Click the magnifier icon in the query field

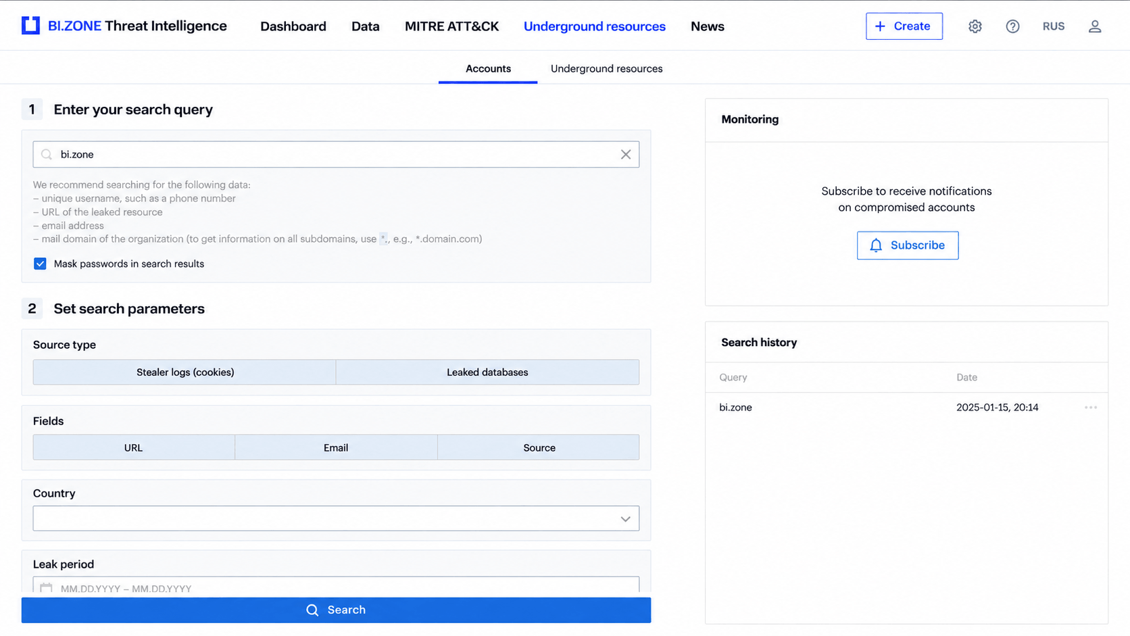pyautogui.click(x=47, y=155)
